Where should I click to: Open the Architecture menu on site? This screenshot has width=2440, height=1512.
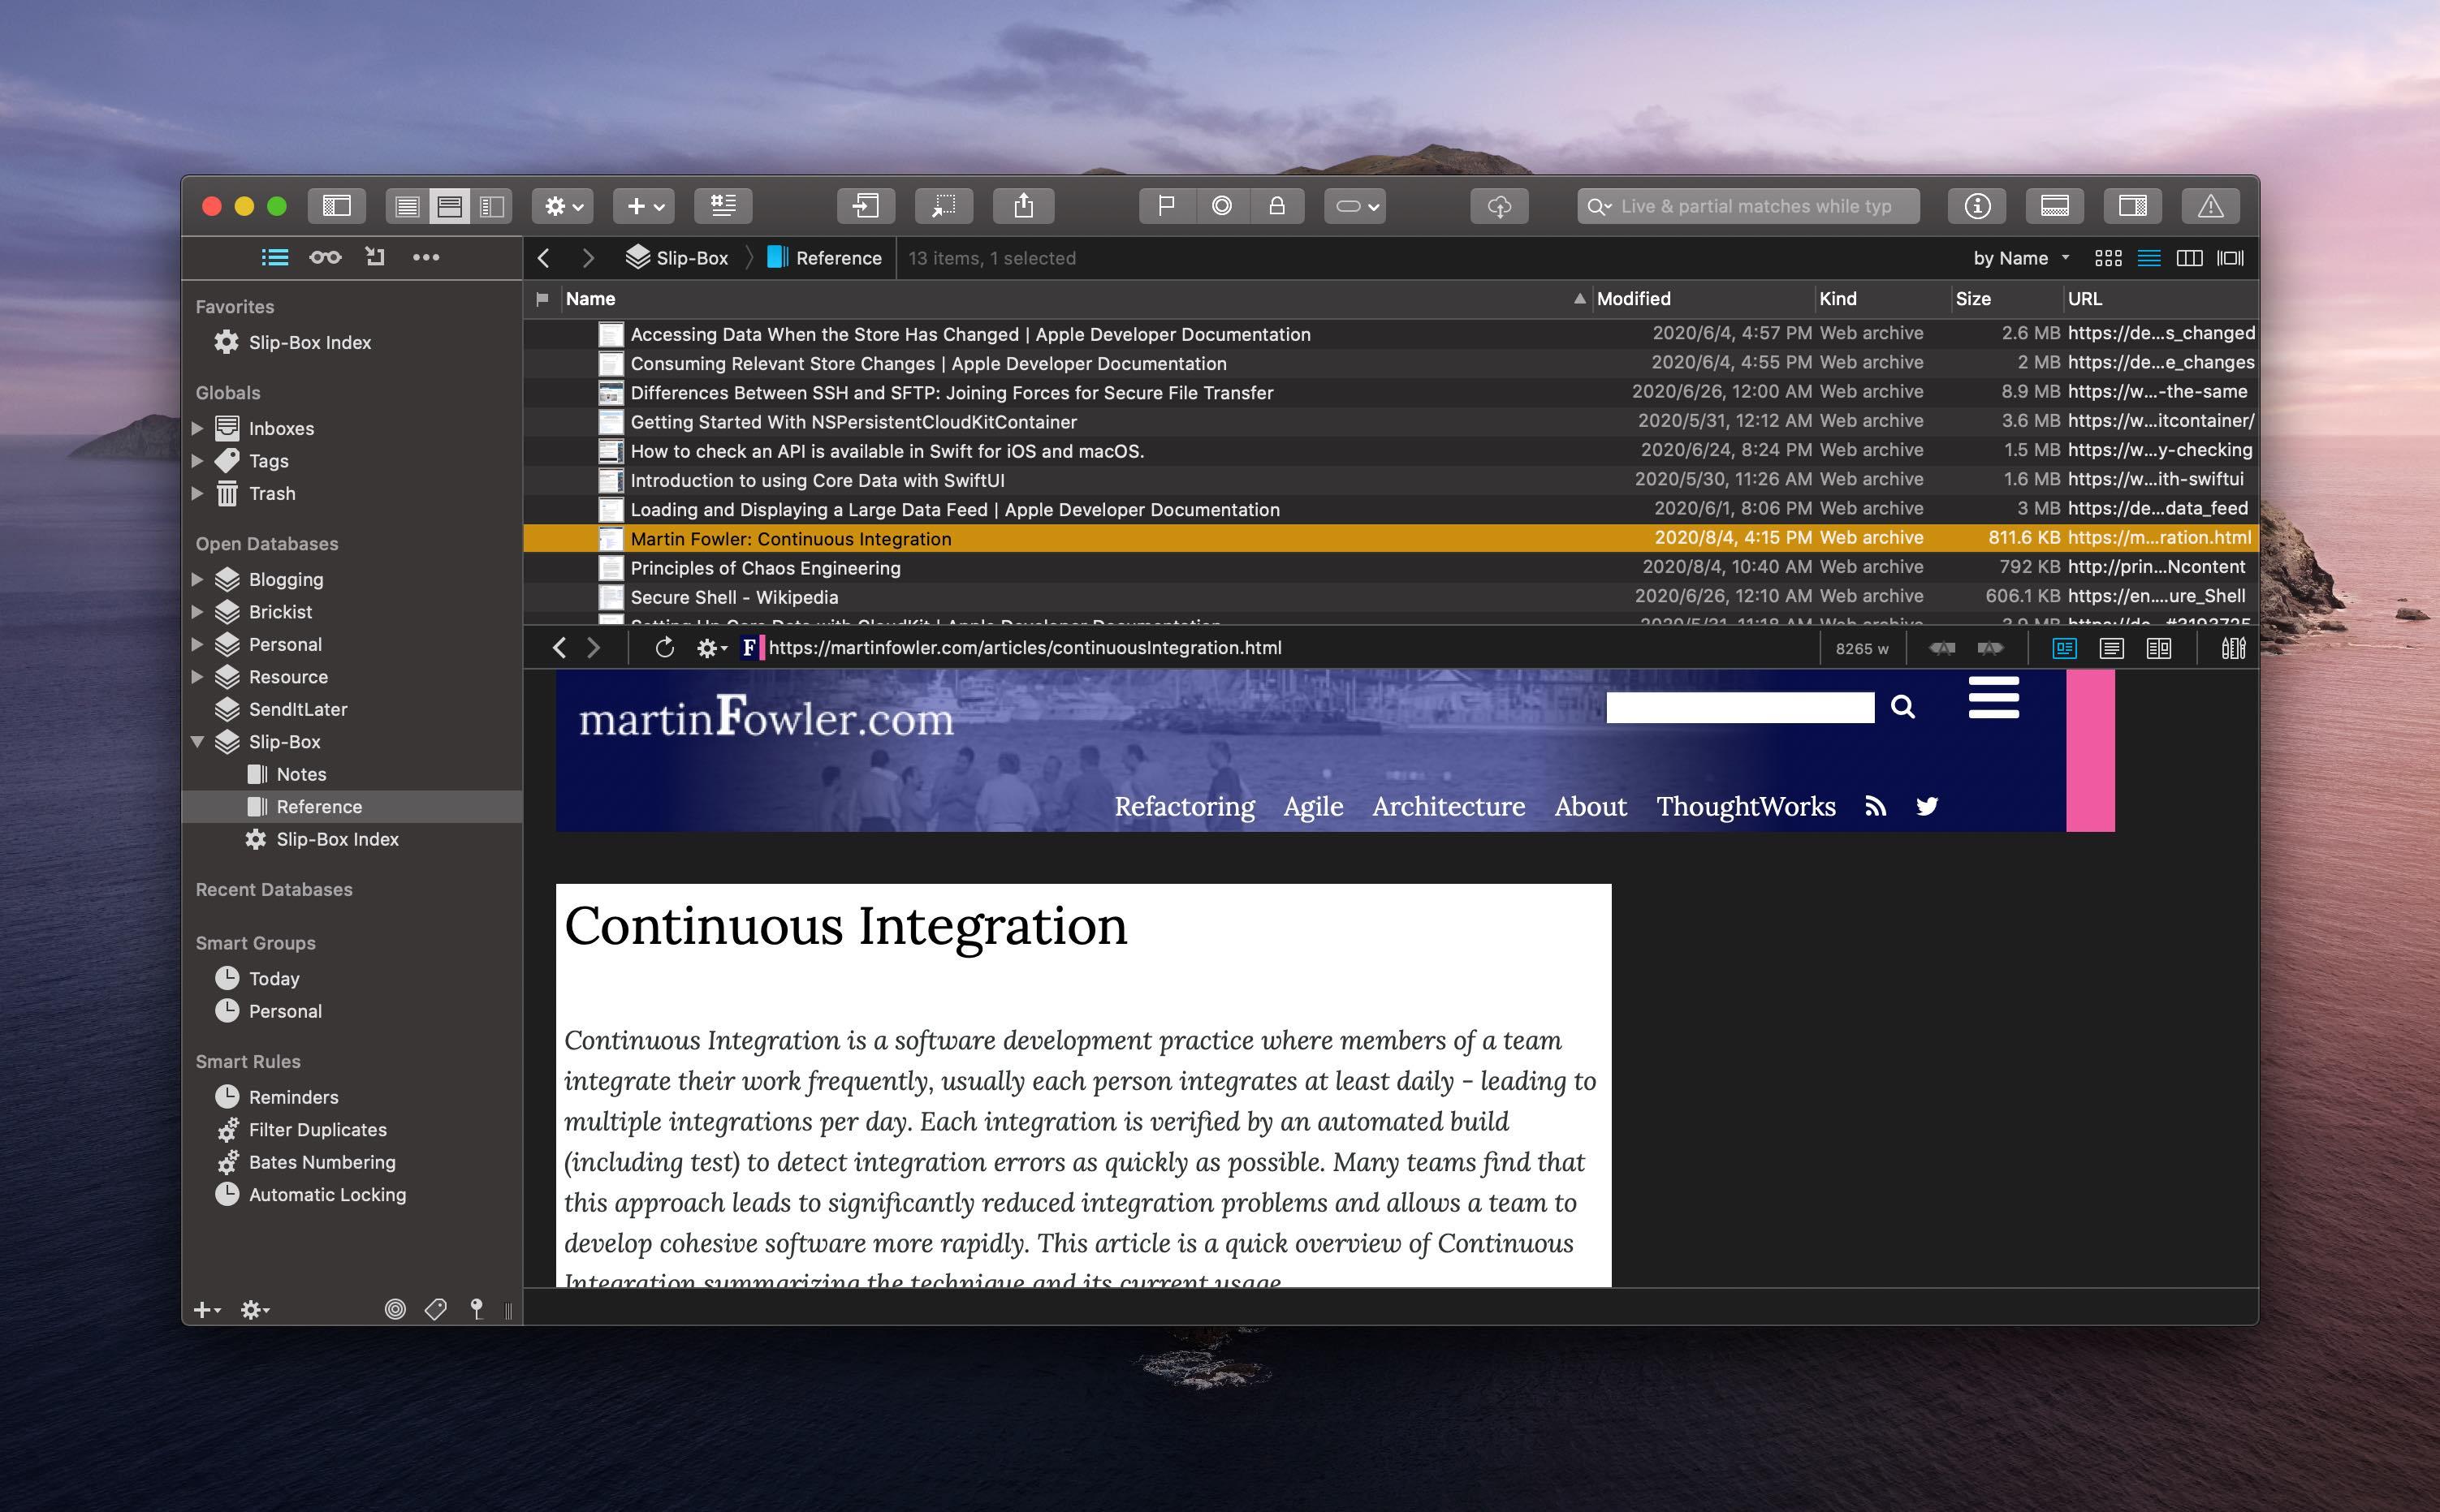pyautogui.click(x=1448, y=806)
